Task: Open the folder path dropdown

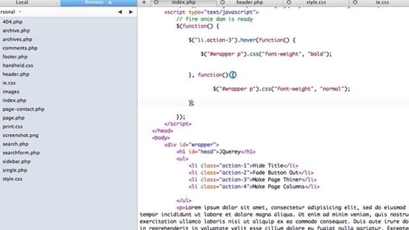Action: pyautogui.click(x=11, y=12)
